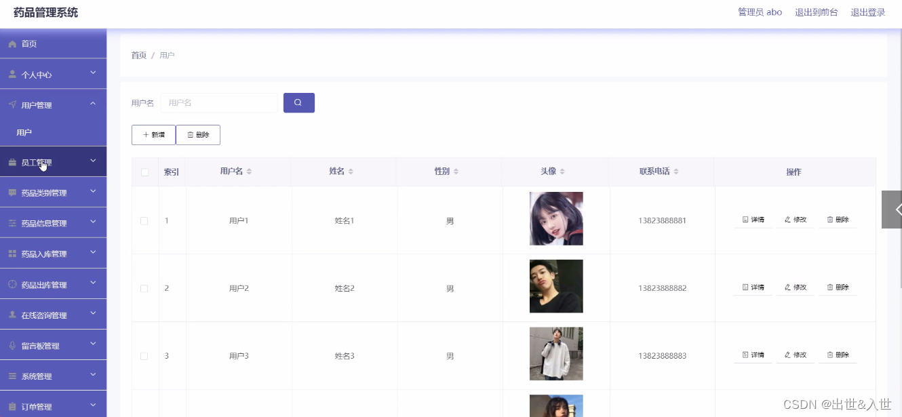Expand 药品类别管理 chevron
Image resolution: width=902 pixels, height=417 pixels.
[x=93, y=192]
